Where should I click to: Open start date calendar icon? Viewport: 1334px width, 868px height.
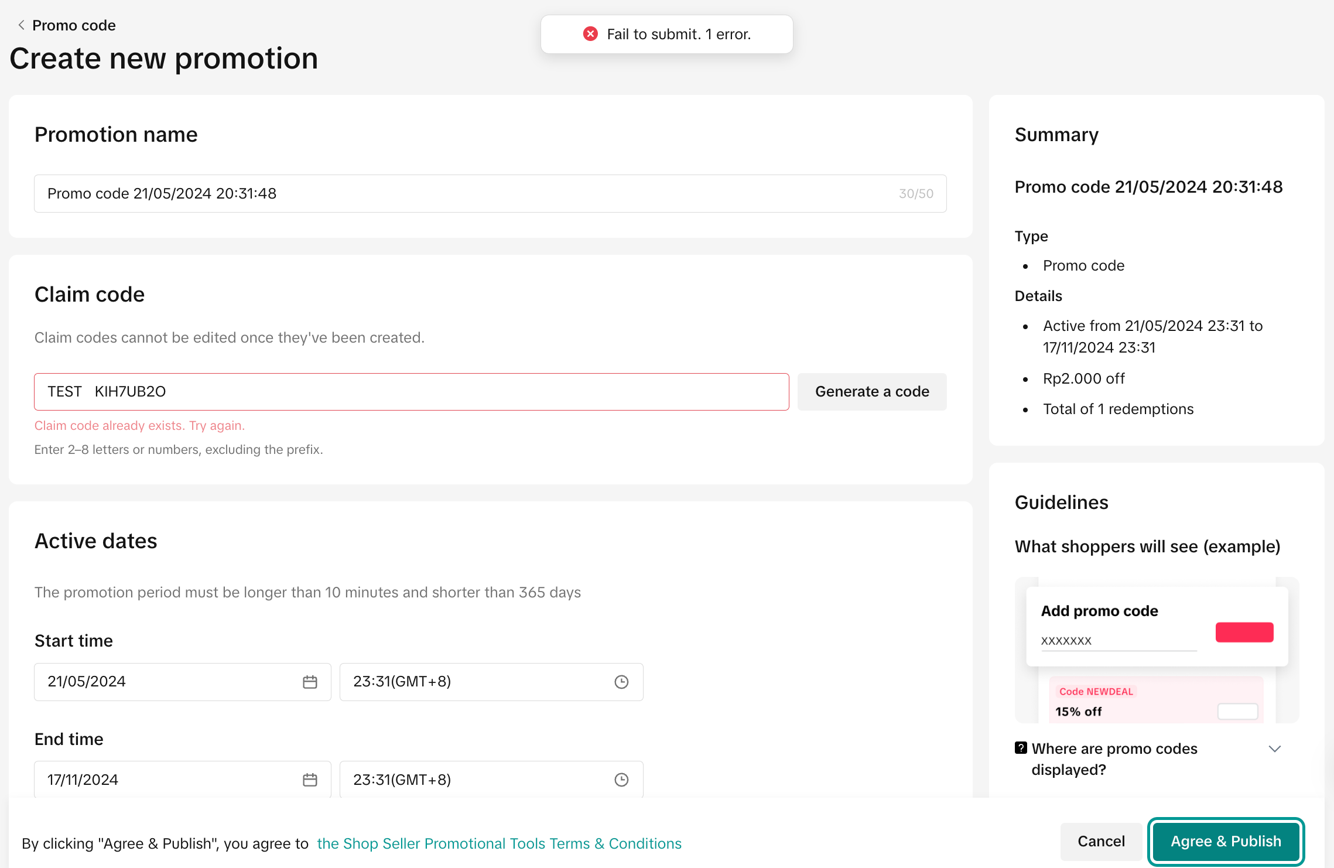pyautogui.click(x=310, y=682)
